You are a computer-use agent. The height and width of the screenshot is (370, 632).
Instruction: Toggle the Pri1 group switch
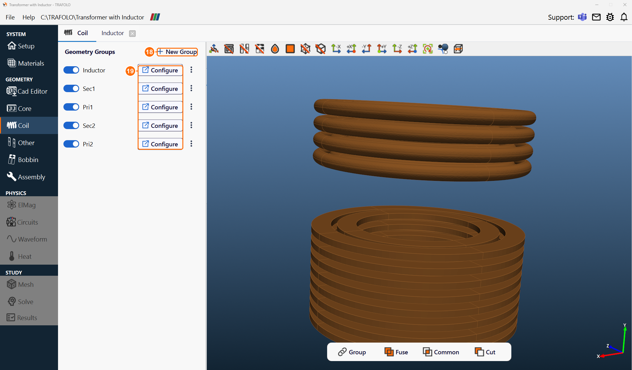pos(71,107)
